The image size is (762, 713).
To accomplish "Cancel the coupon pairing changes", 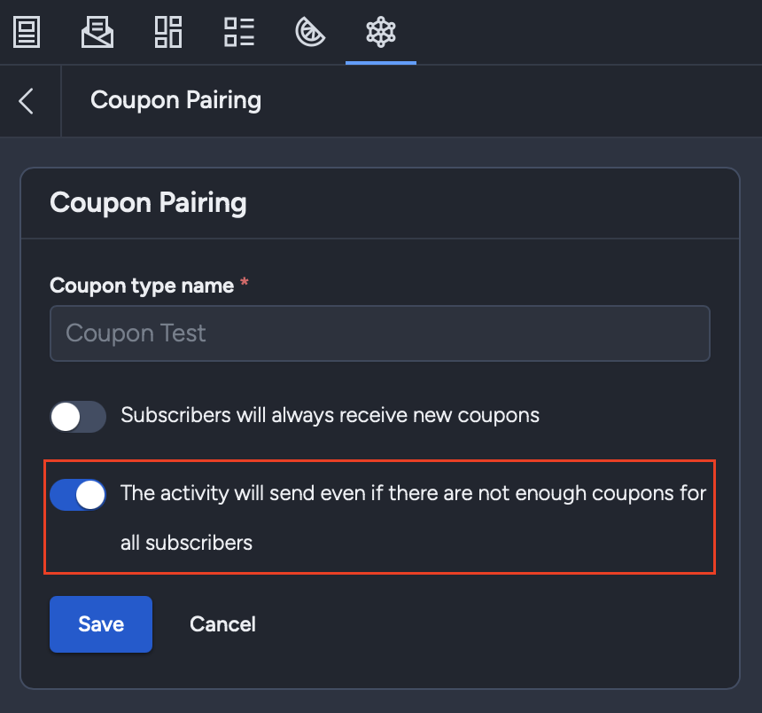I will point(222,623).
